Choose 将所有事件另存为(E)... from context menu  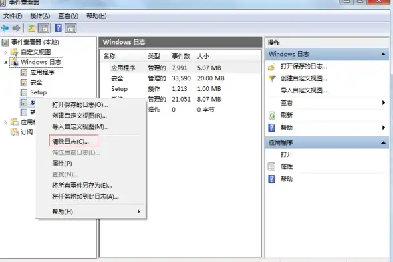pyautogui.click(x=82, y=186)
